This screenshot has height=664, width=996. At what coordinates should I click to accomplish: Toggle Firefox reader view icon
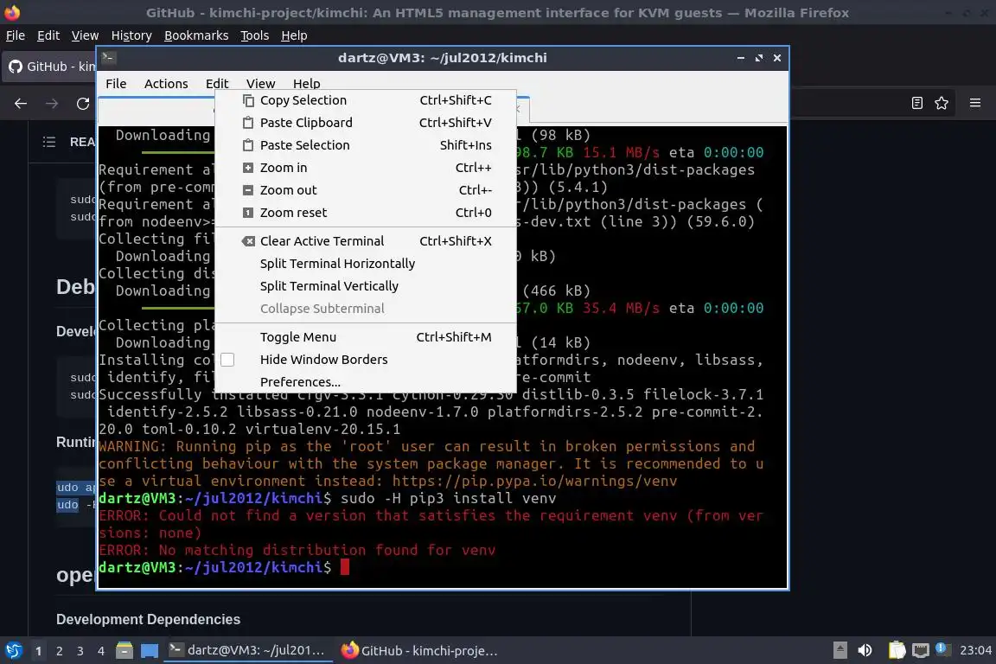coord(916,103)
